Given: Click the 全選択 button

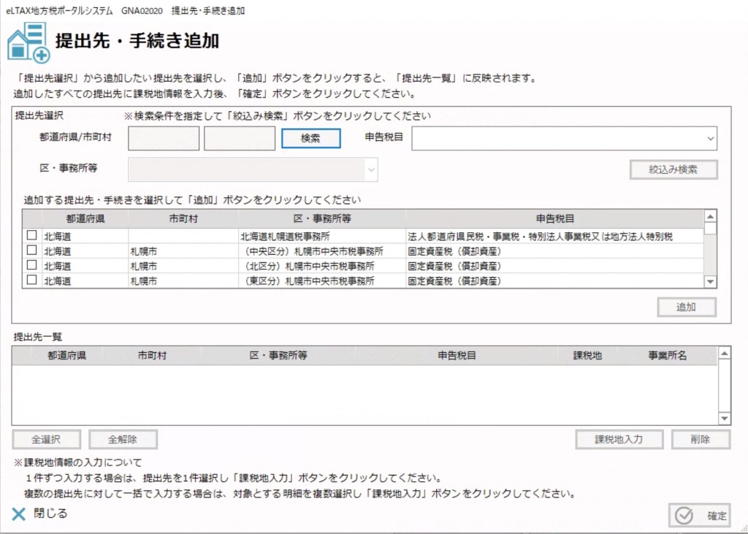Looking at the screenshot, I should click(x=46, y=439).
